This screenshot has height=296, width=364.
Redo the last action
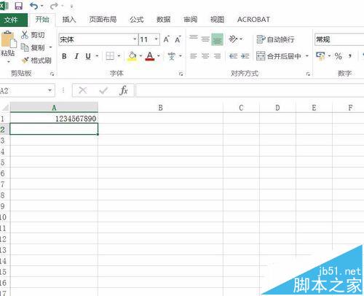click(x=54, y=6)
